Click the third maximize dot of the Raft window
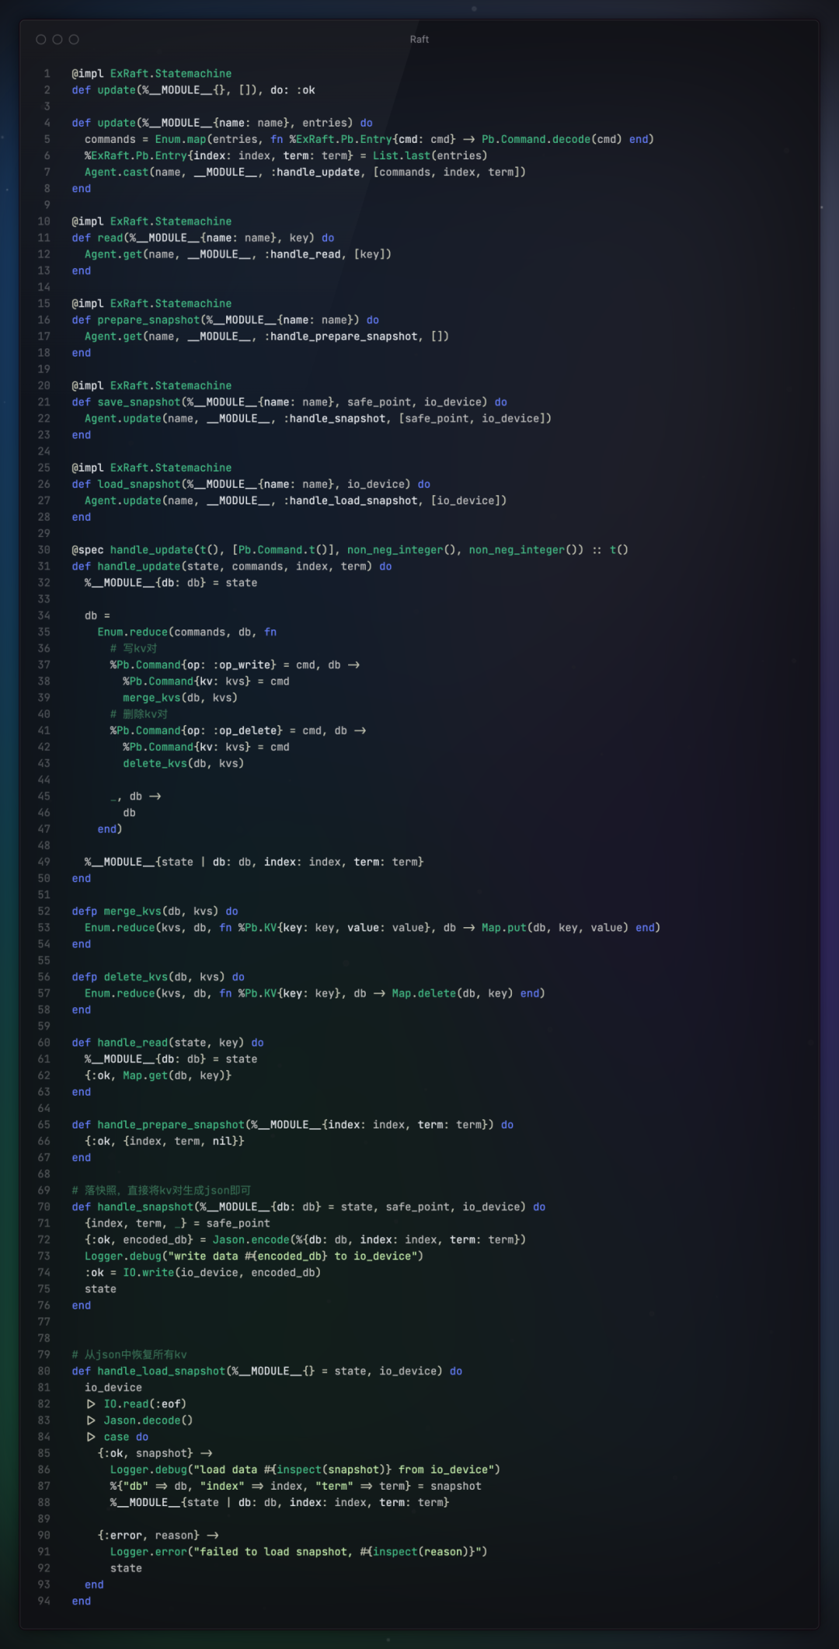Screen dimensions: 839x1649 pyautogui.click(x=74, y=40)
